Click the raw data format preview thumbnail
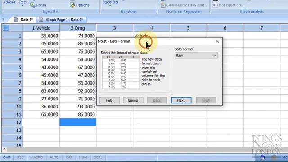 pos(121,72)
